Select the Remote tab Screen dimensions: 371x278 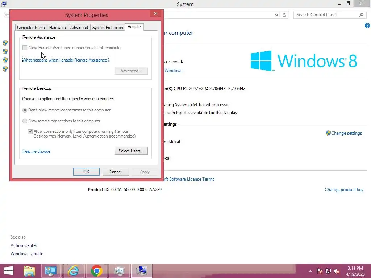click(x=134, y=27)
